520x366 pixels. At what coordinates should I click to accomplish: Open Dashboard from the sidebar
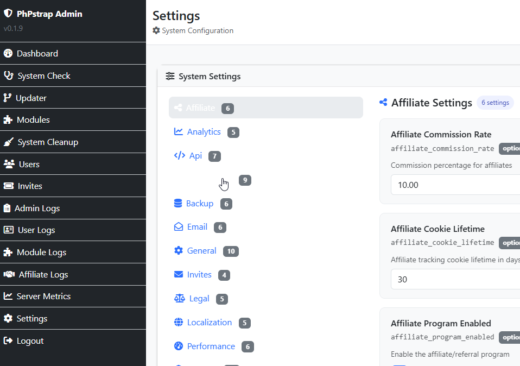pos(73,53)
